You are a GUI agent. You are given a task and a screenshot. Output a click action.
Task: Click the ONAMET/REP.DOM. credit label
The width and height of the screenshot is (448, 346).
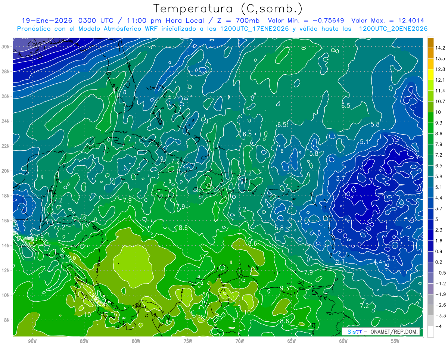(393, 332)
